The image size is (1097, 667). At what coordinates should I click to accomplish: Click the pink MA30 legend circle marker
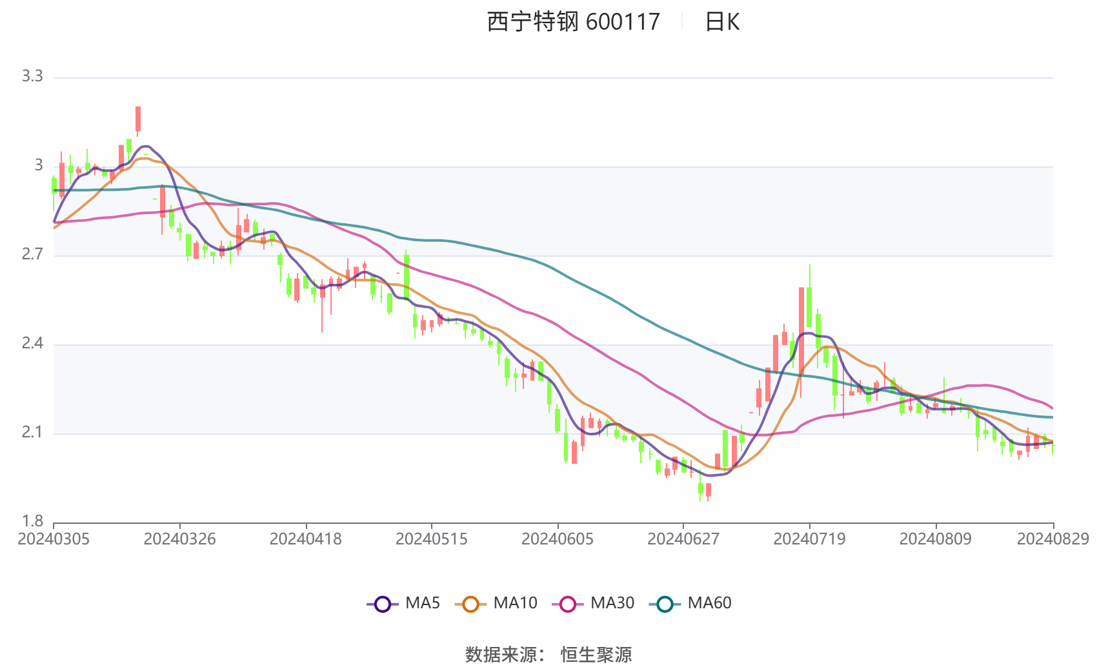click(x=568, y=604)
